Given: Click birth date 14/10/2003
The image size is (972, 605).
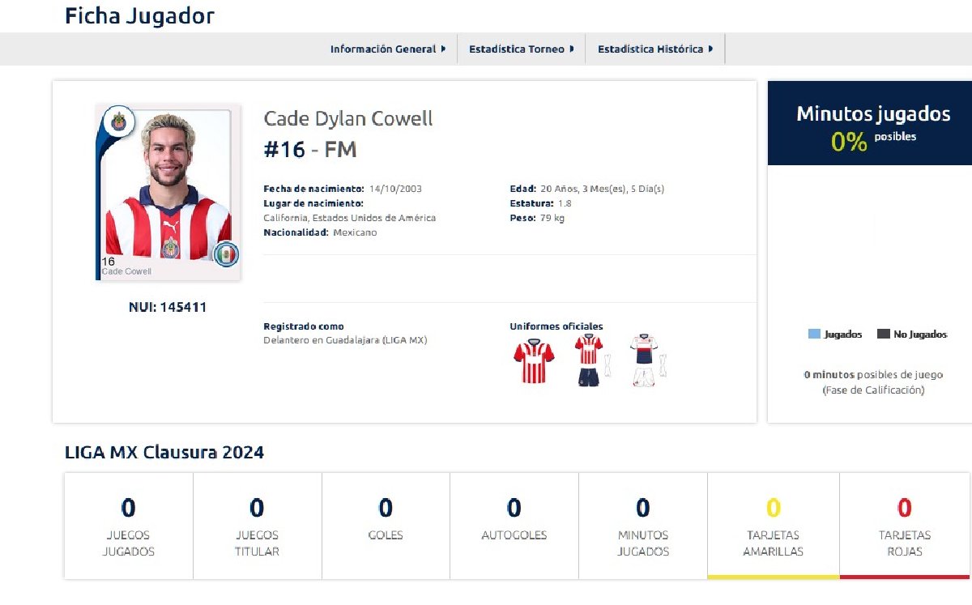Looking at the screenshot, I should [x=395, y=189].
